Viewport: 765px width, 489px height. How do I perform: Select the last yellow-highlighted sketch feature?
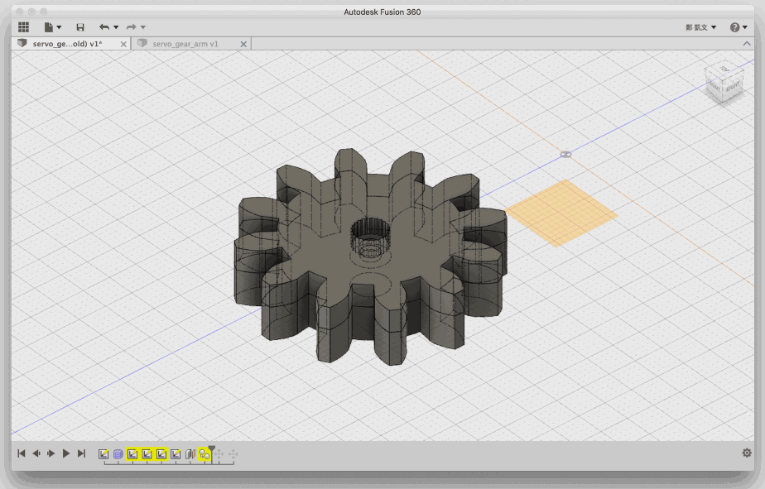point(161,454)
